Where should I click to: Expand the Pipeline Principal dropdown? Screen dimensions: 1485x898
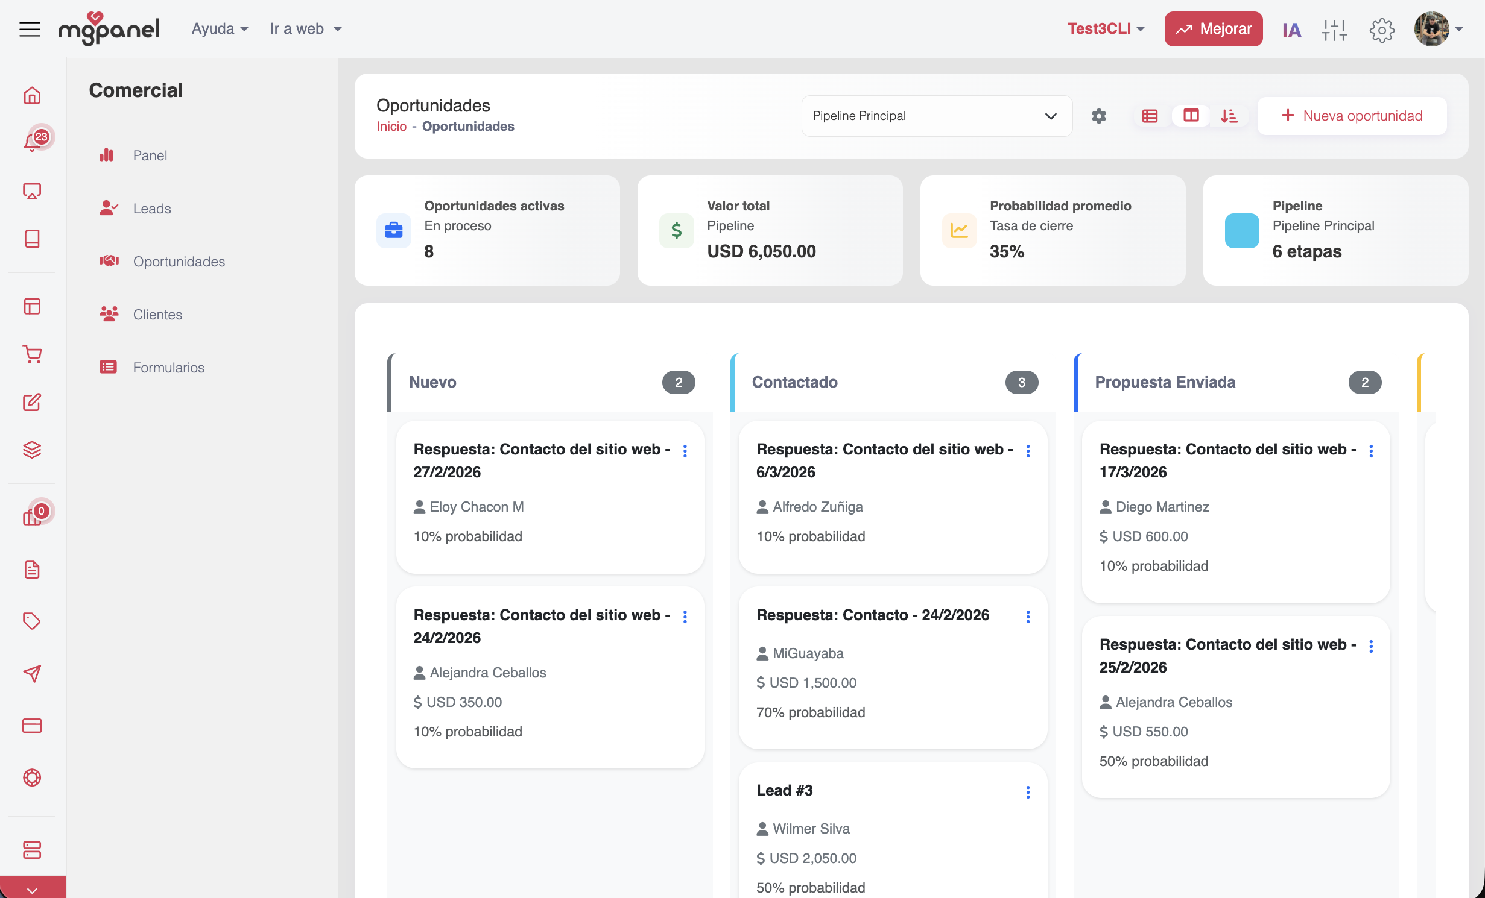click(x=936, y=116)
